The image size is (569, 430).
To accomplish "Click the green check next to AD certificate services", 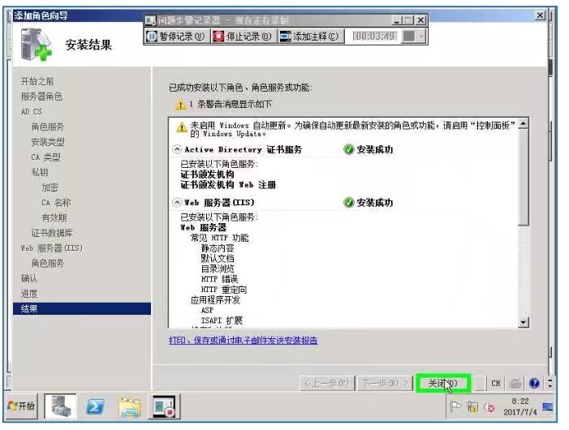I will 348,149.
